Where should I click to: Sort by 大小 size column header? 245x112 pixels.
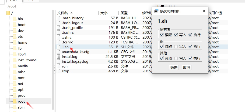click(104, 13)
